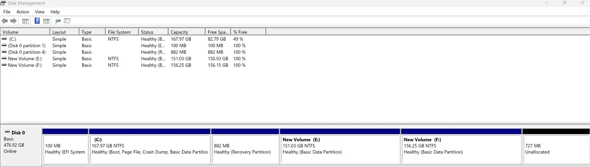Image resolution: width=590 pixels, height=167 pixels.
Task: Click the drive icon beside New Volume (E:) in the list
Action: click(x=4, y=58)
